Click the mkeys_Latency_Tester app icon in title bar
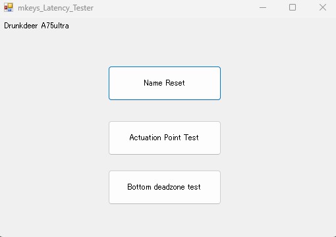Screen dimensions: 336x237 9,8
